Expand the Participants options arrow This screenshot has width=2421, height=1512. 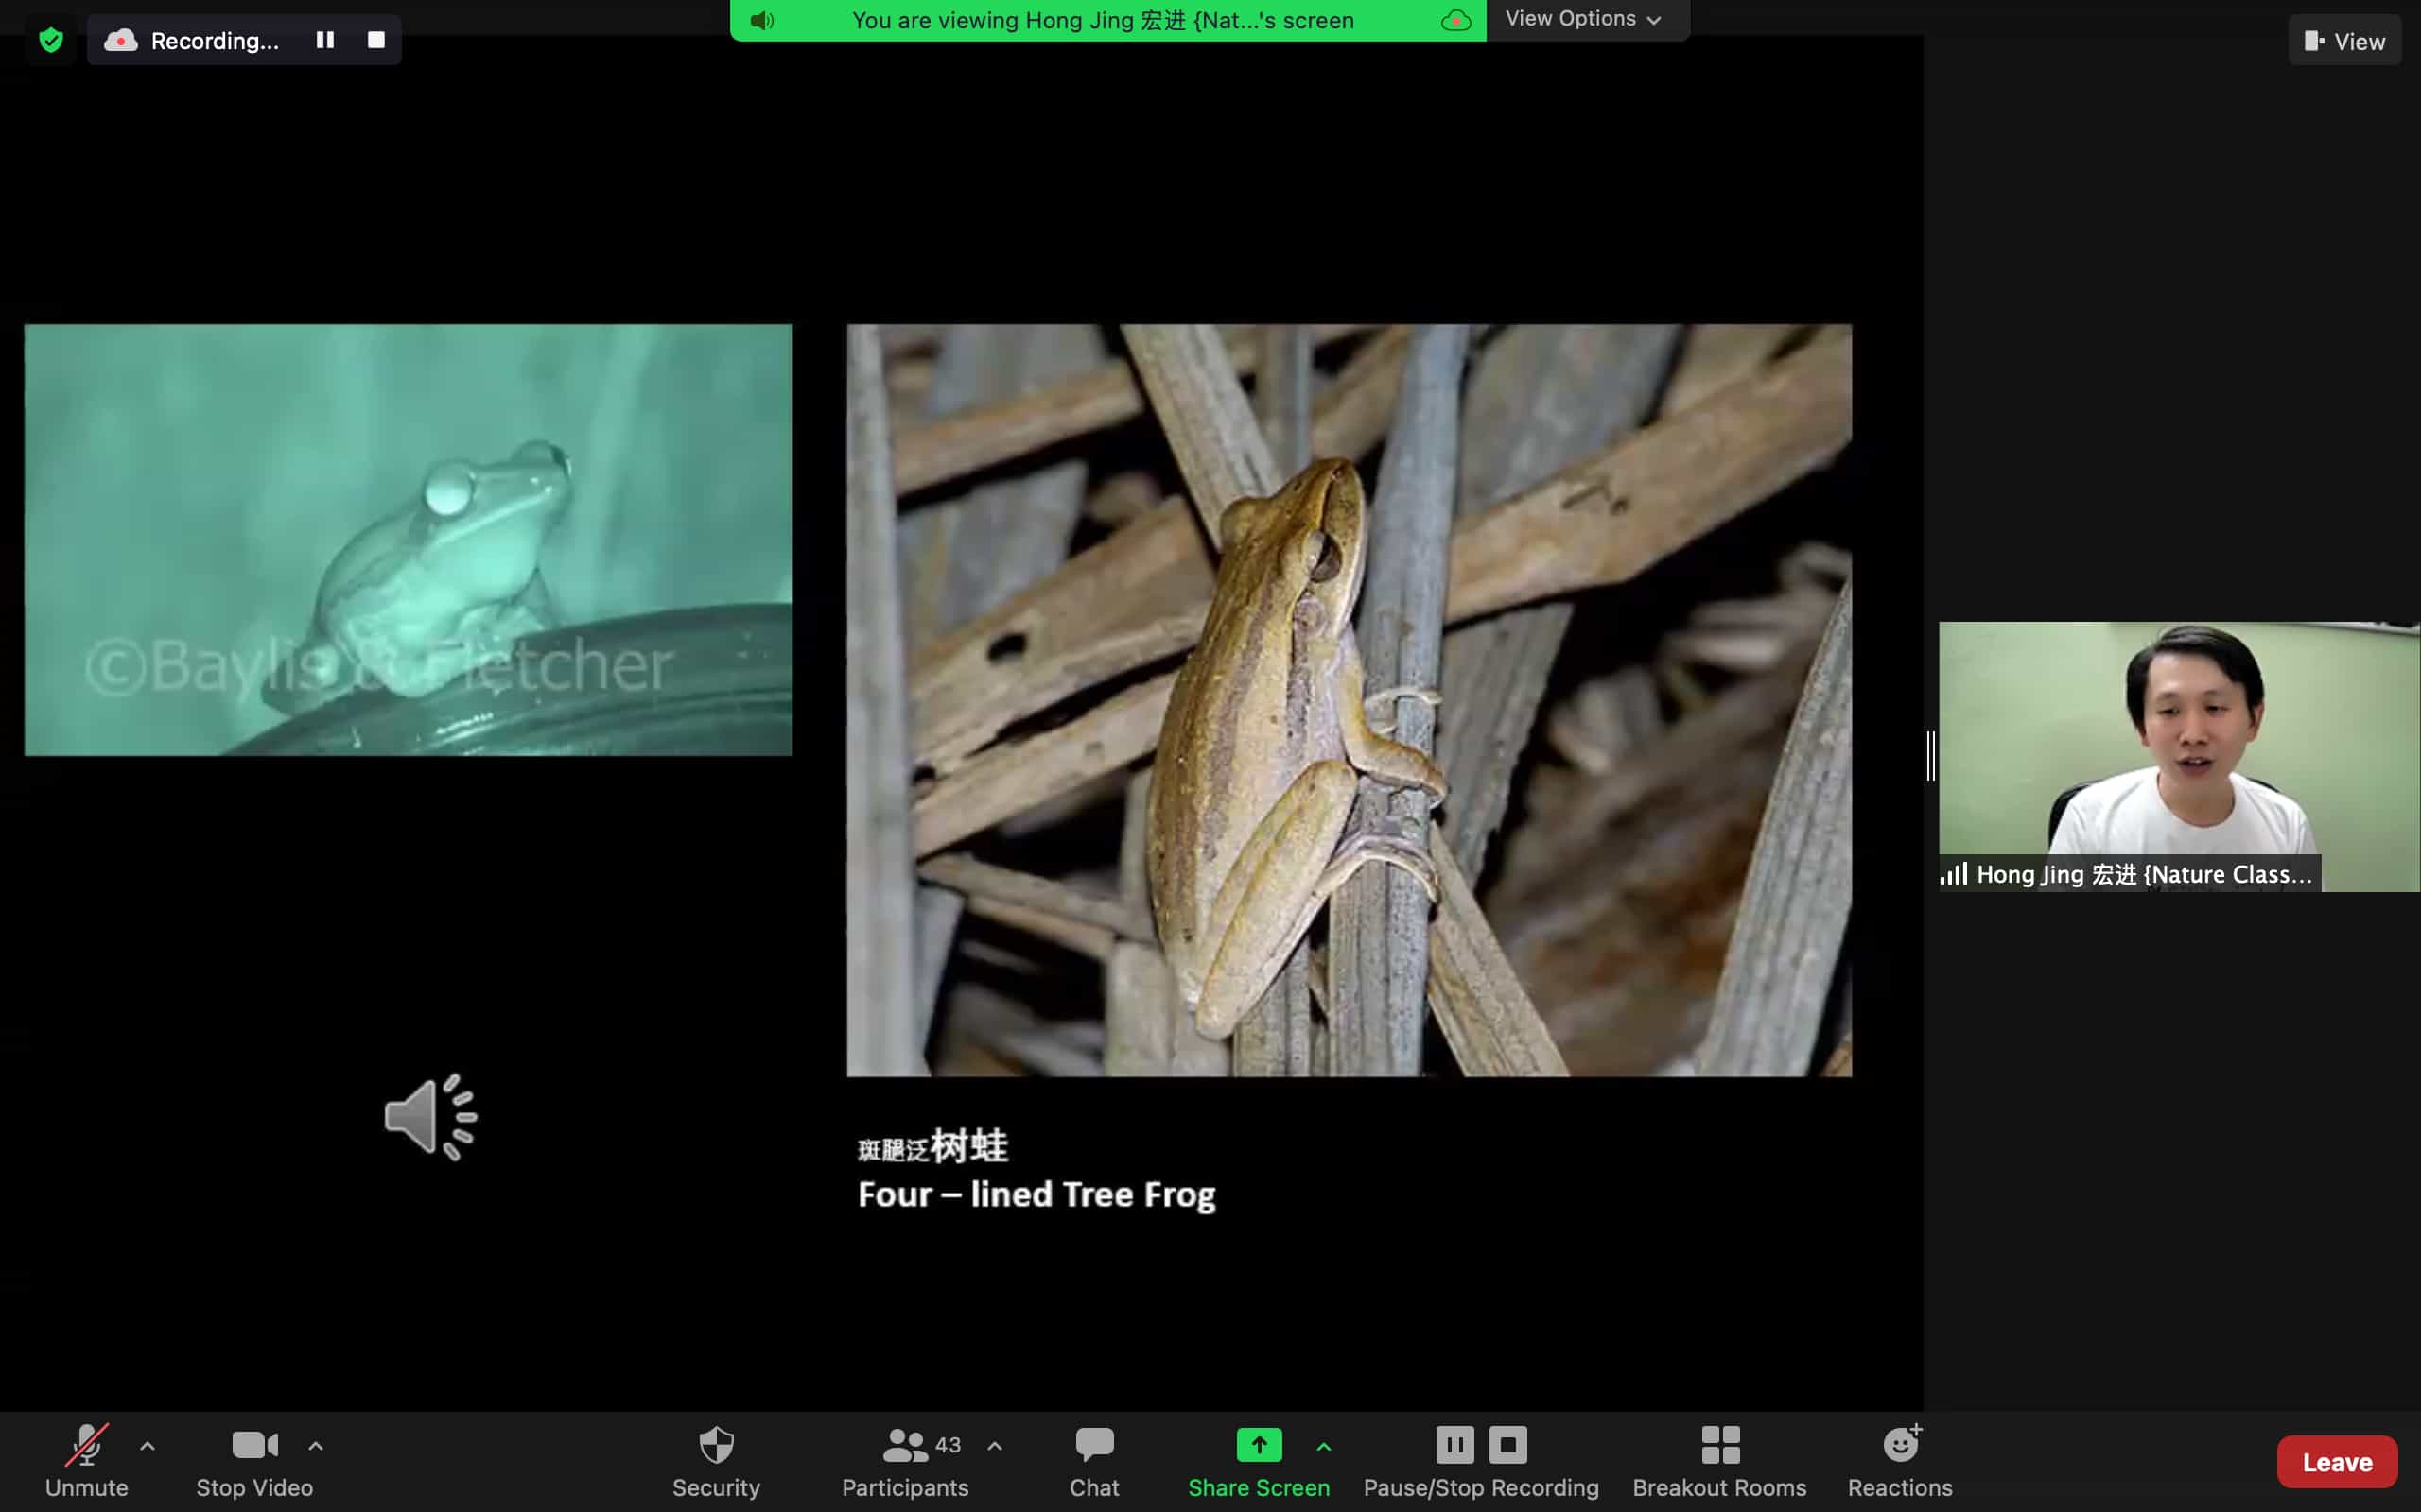point(995,1446)
